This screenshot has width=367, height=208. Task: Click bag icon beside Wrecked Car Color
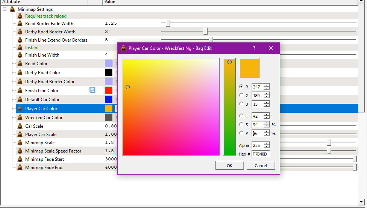(20, 118)
